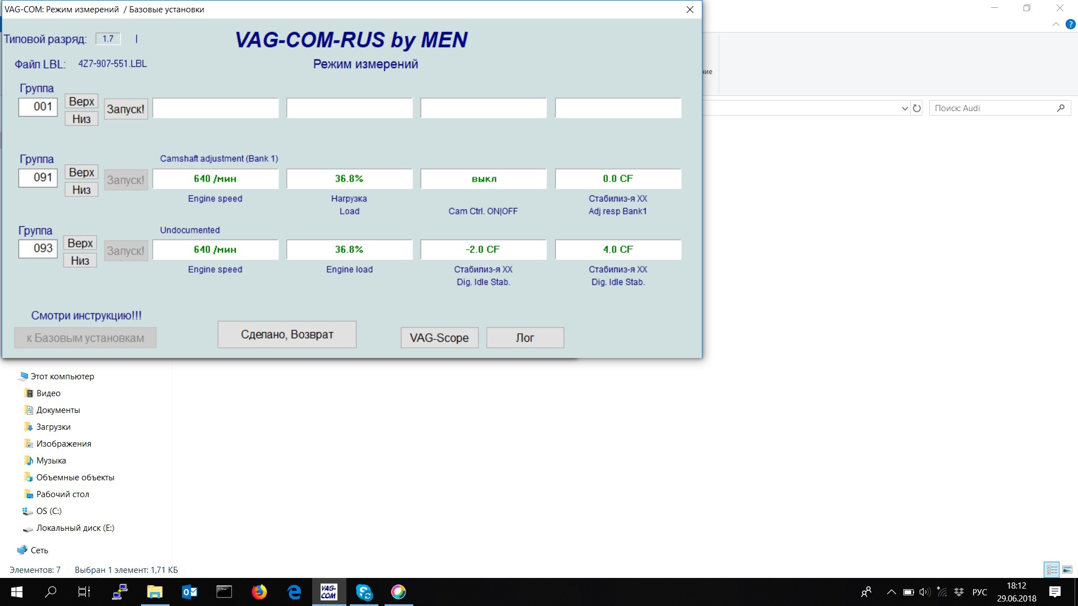The image size is (1078, 606).
Task: Open the address bar history dropdown
Action: (905, 108)
